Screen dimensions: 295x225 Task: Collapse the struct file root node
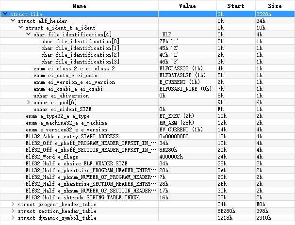pyautogui.click(x=5, y=15)
